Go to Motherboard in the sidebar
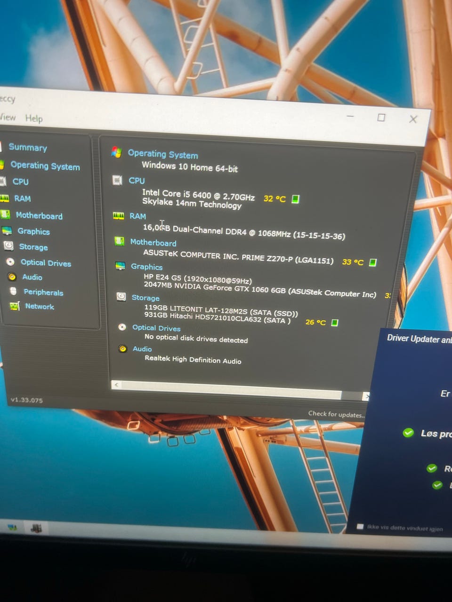 coord(39,215)
